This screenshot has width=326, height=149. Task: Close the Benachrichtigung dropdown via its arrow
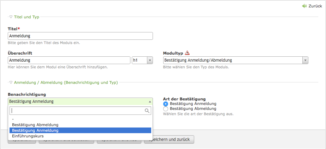point(149,101)
